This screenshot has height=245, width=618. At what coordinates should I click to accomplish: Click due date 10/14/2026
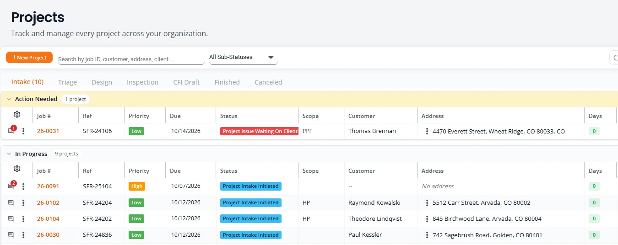(x=186, y=131)
